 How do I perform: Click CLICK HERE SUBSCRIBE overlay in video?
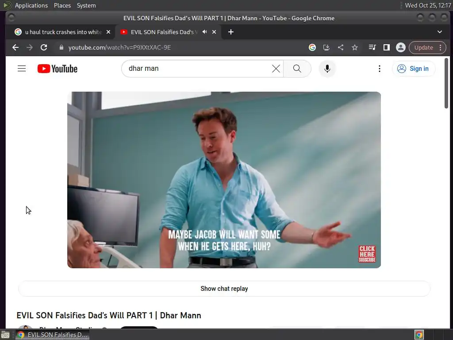tap(367, 254)
